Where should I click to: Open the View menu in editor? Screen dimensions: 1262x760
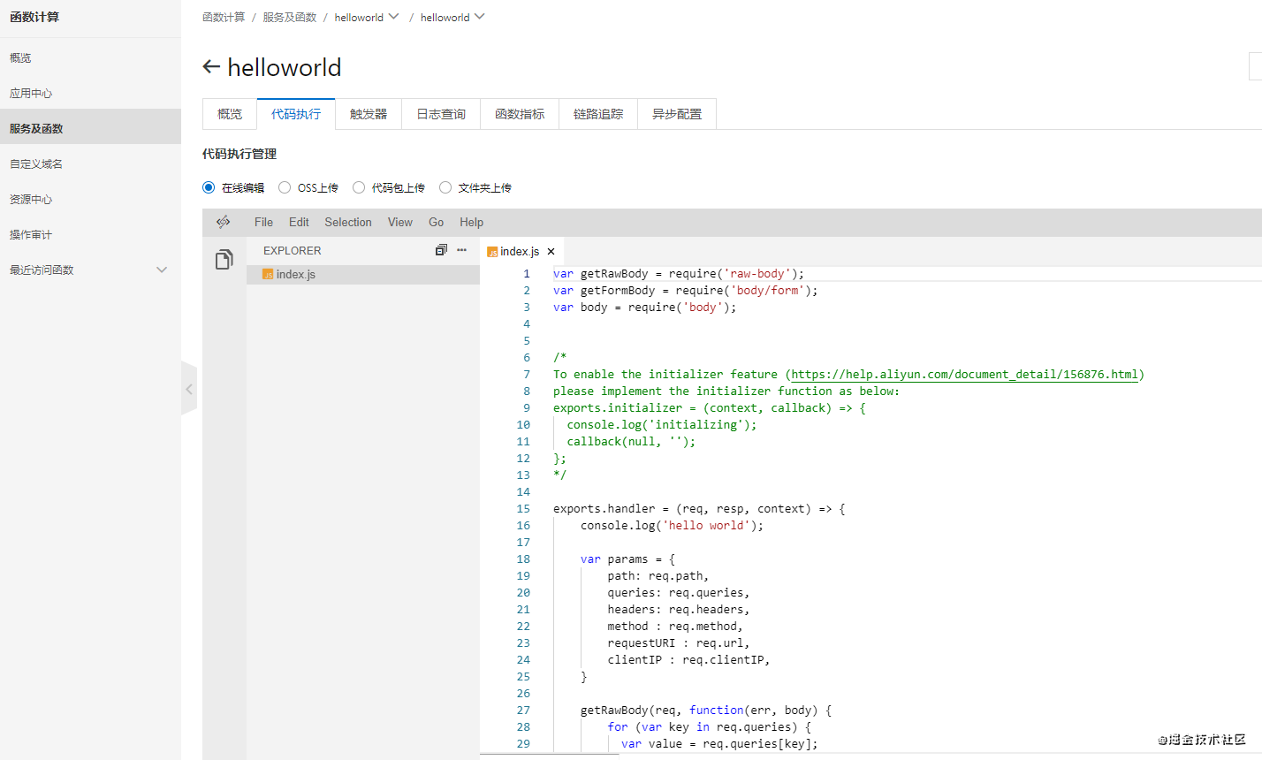click(400, 222)
